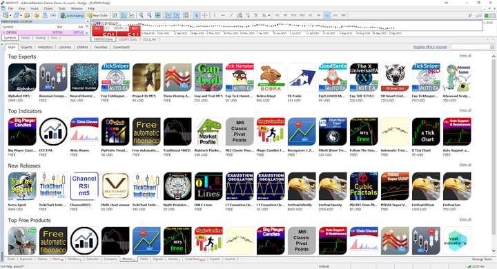The height and width of the screenshot is (269, 497).
Task: Click the crosshair cursor toolbar icon
Action: pyautogui.click(x=205, y=15)
